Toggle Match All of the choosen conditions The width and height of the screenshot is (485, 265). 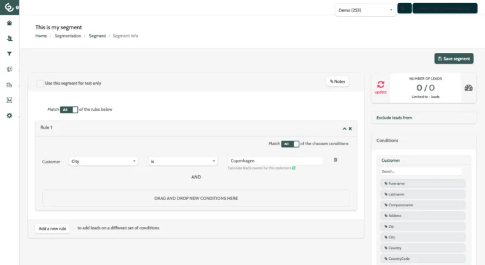(290, 144)
